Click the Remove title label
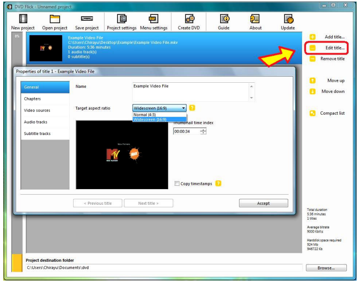Screen dimensions: 358x282 (x=333, y=59)
